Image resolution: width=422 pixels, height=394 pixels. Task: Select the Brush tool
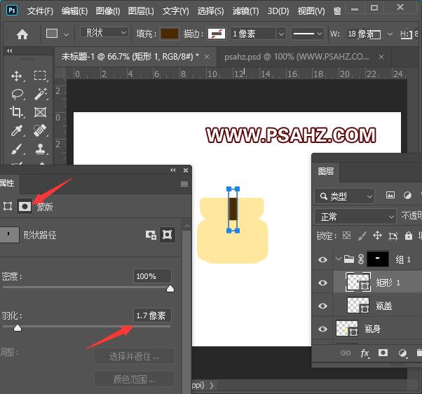pyautogui.click(x=17, y=149)
